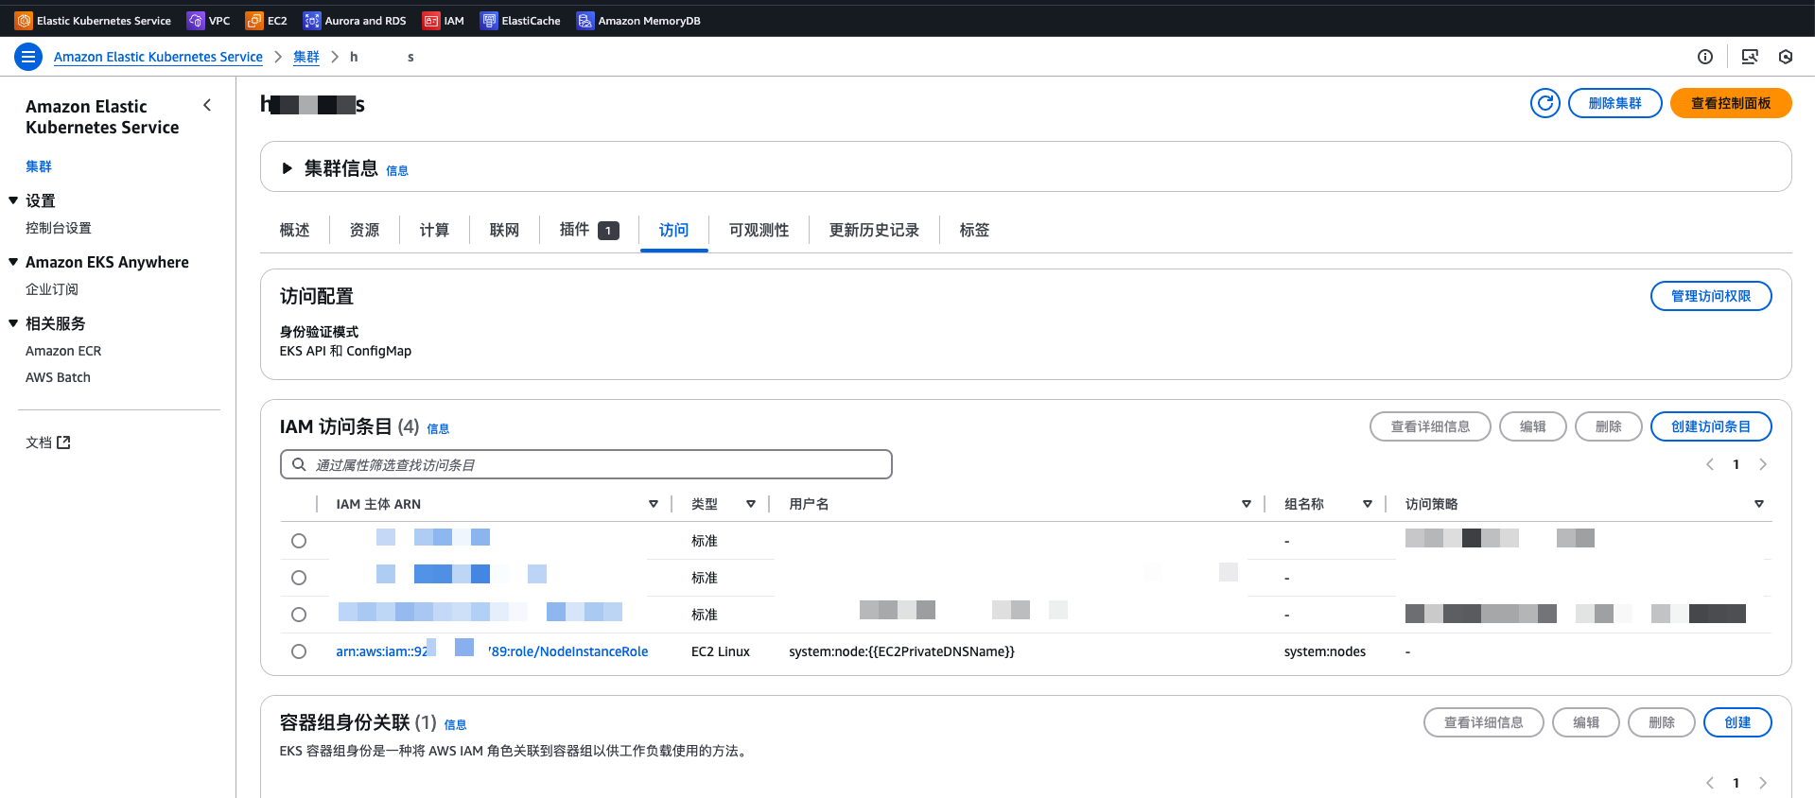The width and height of the screenshot is (1815, 798).
Task: Open Amazon ECR in the sidebar
Action: [x=63, y=351]
